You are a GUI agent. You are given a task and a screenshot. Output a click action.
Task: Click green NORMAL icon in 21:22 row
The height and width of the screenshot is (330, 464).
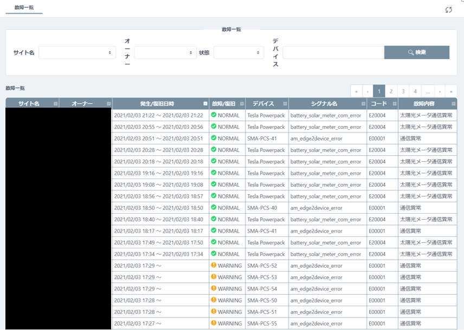[214, 115]
